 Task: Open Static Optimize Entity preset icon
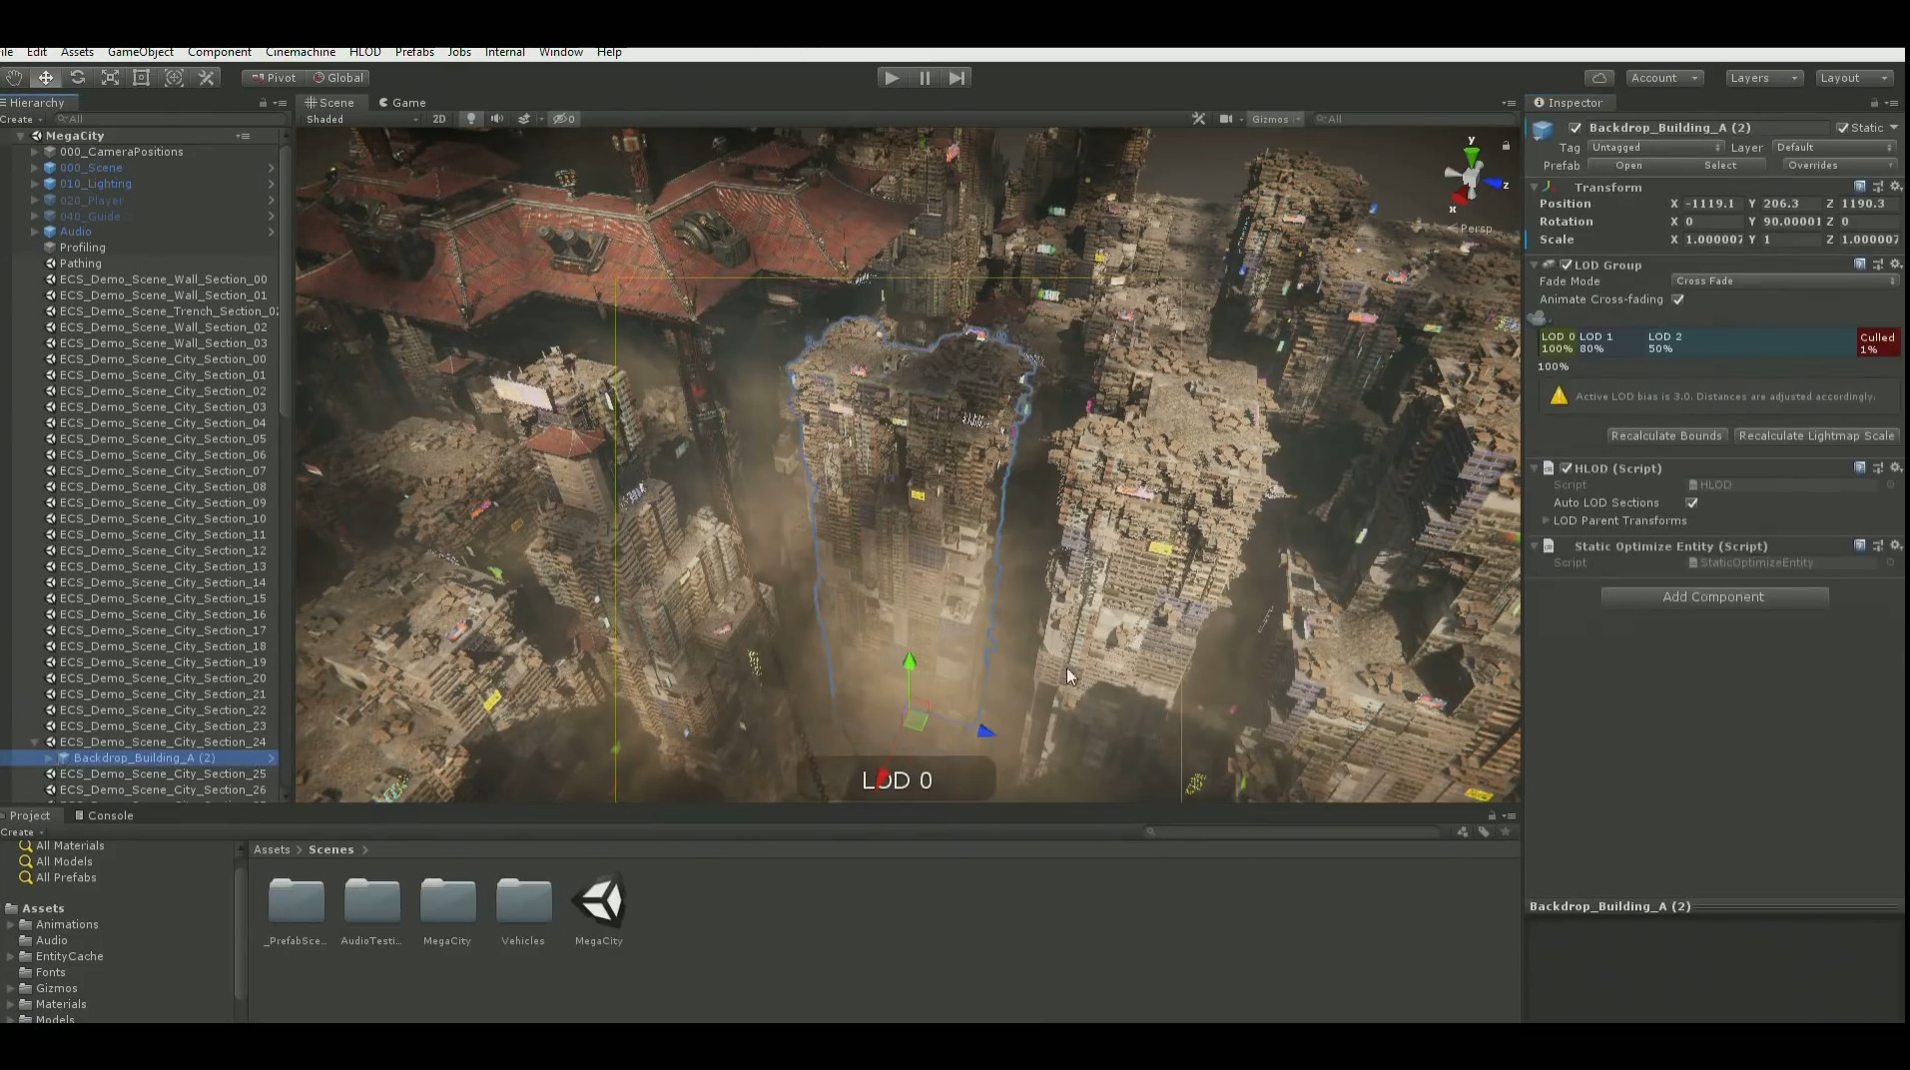tap(1878, 546)
